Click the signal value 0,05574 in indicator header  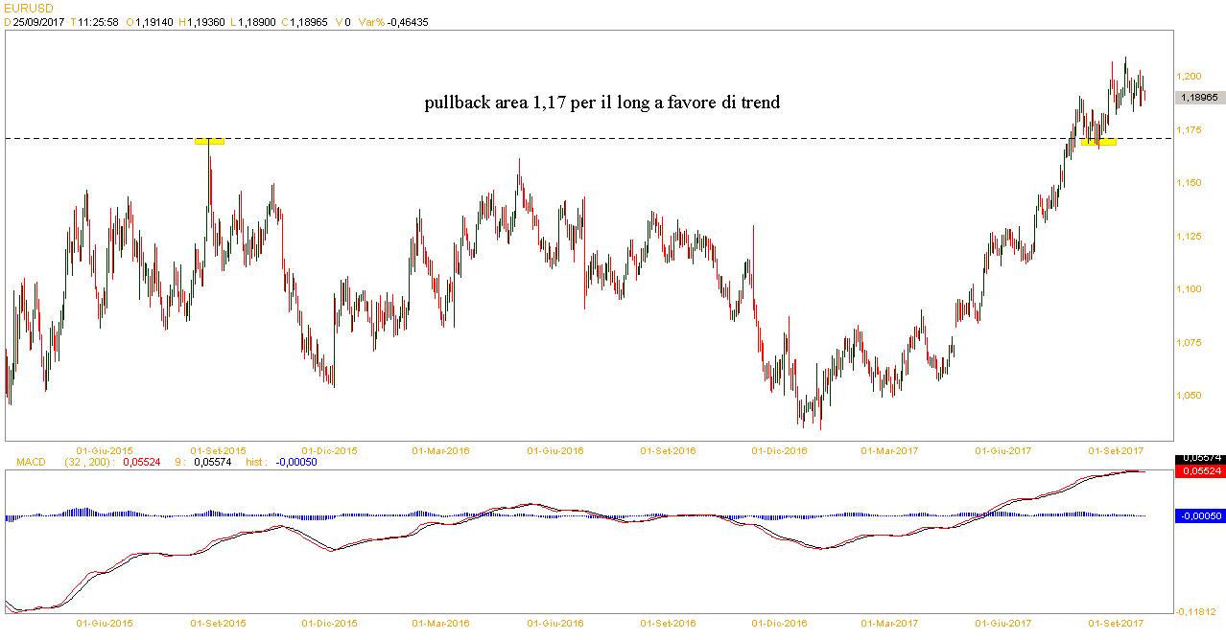click(213, 462)
